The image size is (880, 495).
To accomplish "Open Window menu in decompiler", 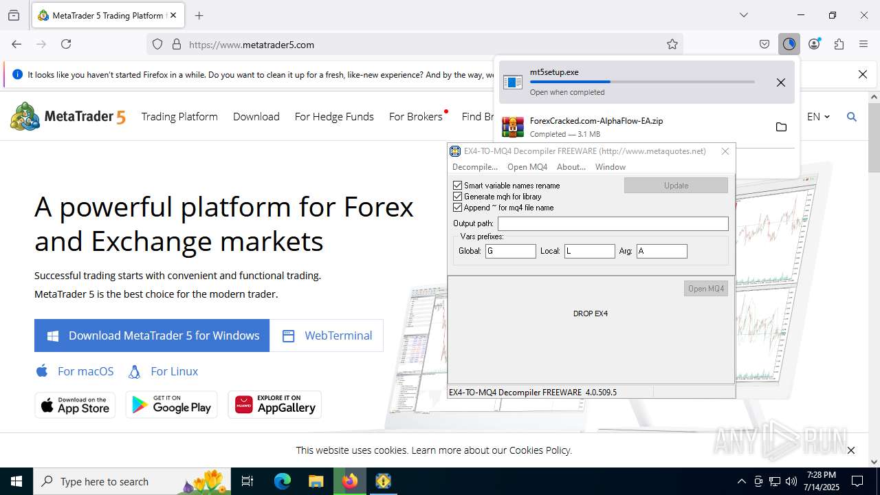I will (x=610, y=167).
